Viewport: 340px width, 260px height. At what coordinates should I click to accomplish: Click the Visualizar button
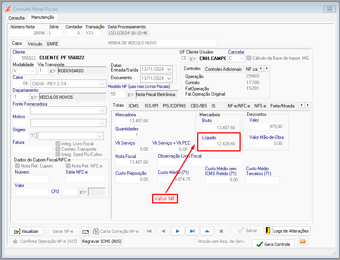click(x=26, y=231)
